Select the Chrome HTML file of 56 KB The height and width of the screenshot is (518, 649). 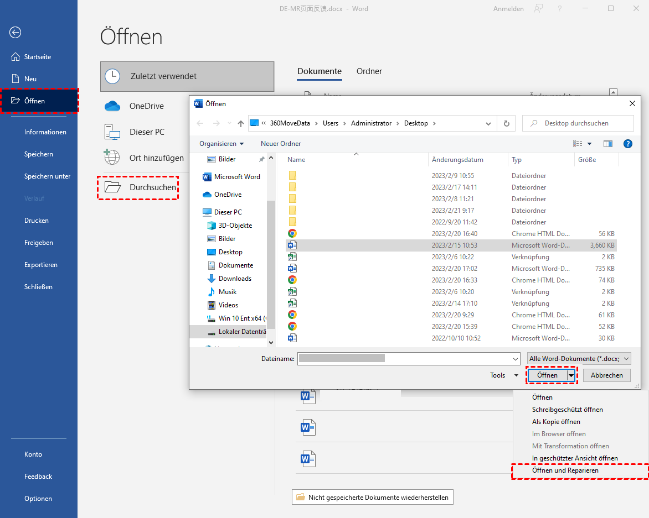click(451, 234)
